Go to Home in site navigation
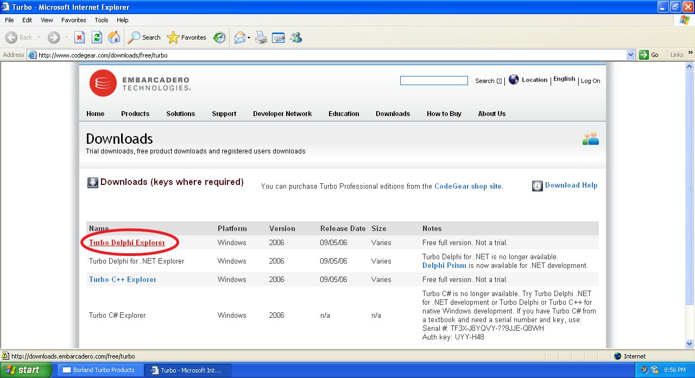This screenshot has height=378, width=695. click(95, 114)
